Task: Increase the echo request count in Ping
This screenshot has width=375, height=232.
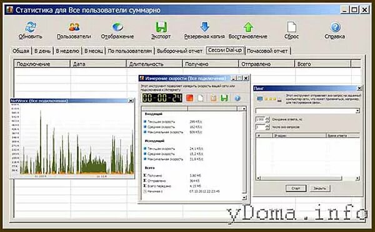Action: 267,126
